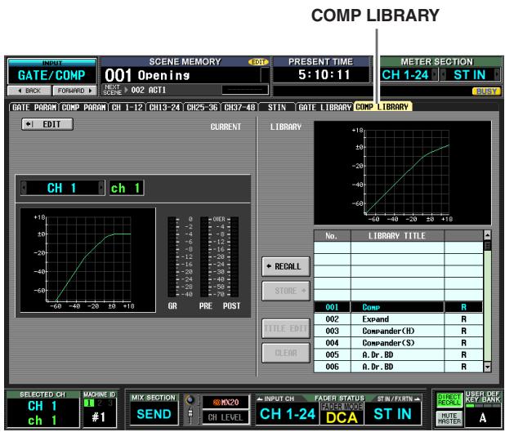This screenshot has height=432, width=505.
Task: Click ST IN fader status button
Action: pos(392,414)
